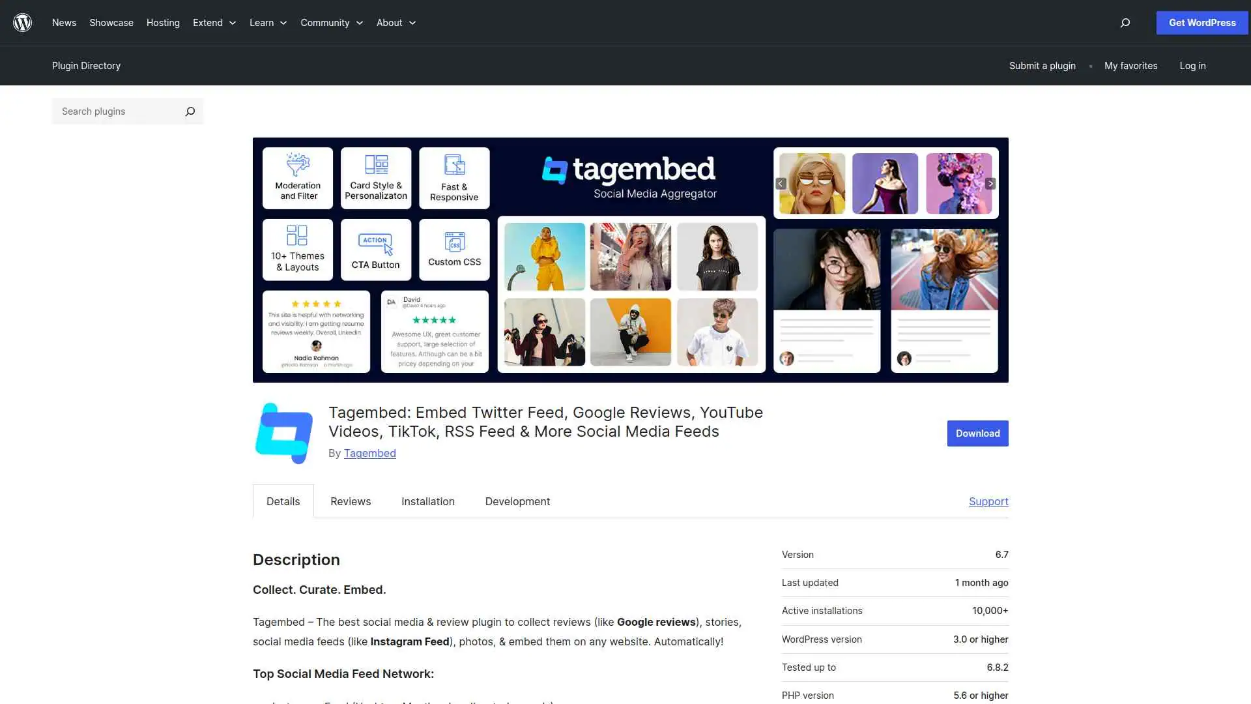Switch to the Reviews tab
This screenshot has width=1251, height=704.
click(350, 501)
